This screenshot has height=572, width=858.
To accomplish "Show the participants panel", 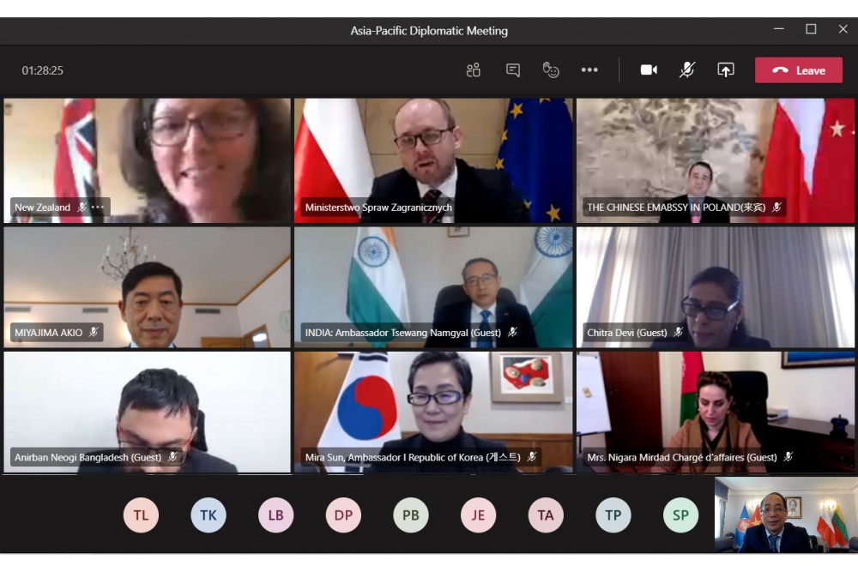I will 473,70.
